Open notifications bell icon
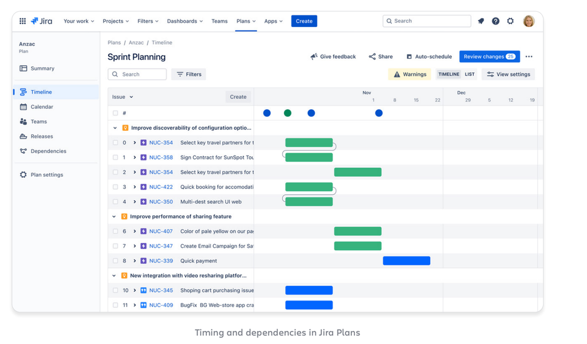The image size is (587, 344). pos(481,21)
